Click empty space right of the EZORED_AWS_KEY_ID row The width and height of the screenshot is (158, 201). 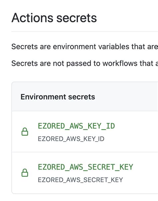pos(137,132)
